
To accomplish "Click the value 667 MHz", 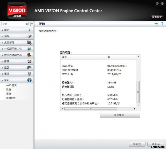I will [113, 99].
